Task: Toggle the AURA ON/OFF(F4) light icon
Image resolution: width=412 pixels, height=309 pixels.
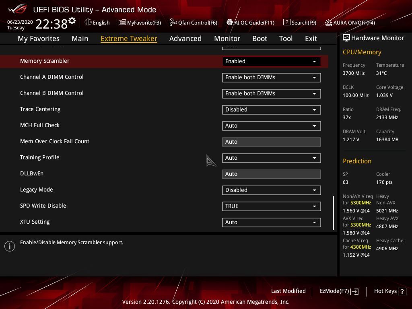Action: click(x=328, y=23)
